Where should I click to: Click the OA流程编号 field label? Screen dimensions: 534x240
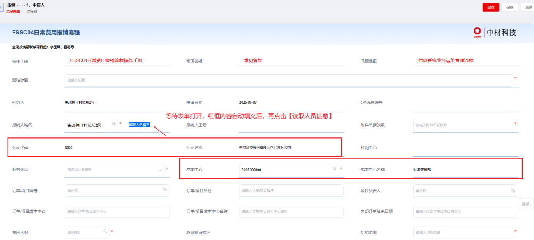click(372, 103)
